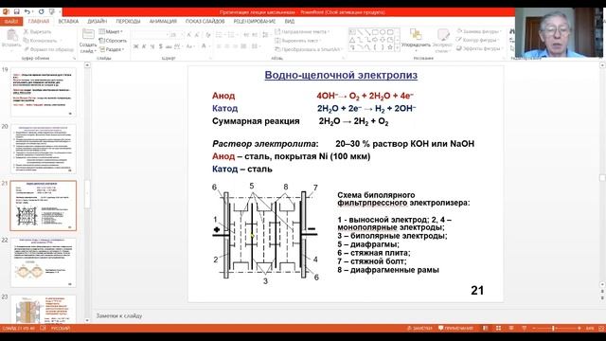606x341 pixels.
Task: Open the ФАЙЛ tab
Action: pyautogui.click(x=11, y=22)
